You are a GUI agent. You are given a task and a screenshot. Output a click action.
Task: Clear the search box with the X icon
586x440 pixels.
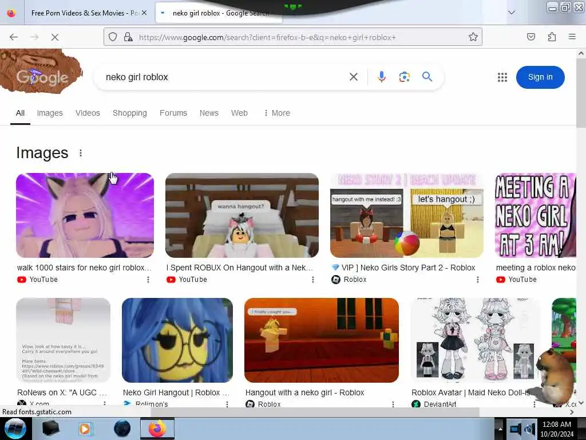click(x=354, y=77)
